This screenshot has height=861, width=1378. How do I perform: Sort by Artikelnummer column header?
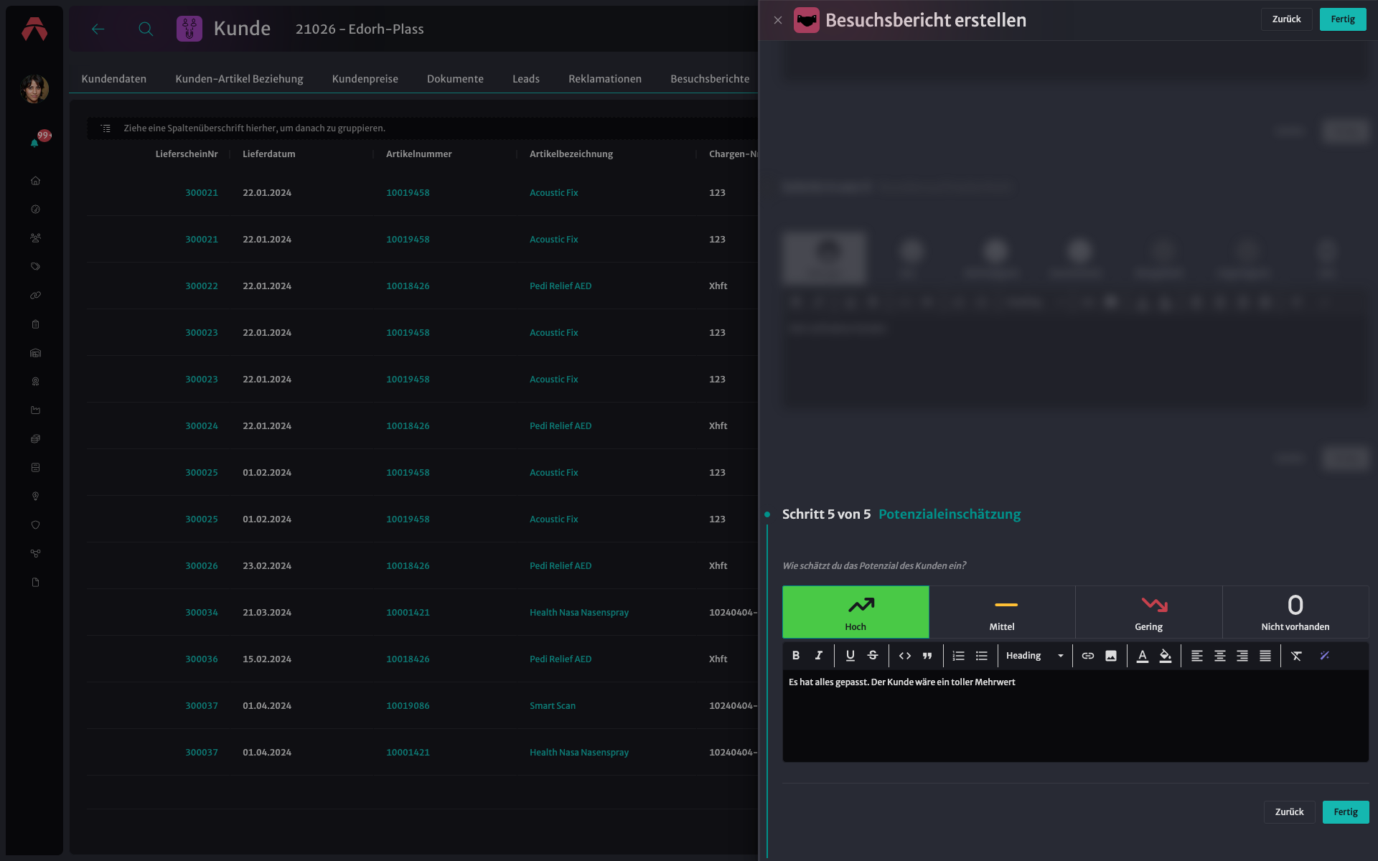tap(418, 154)
